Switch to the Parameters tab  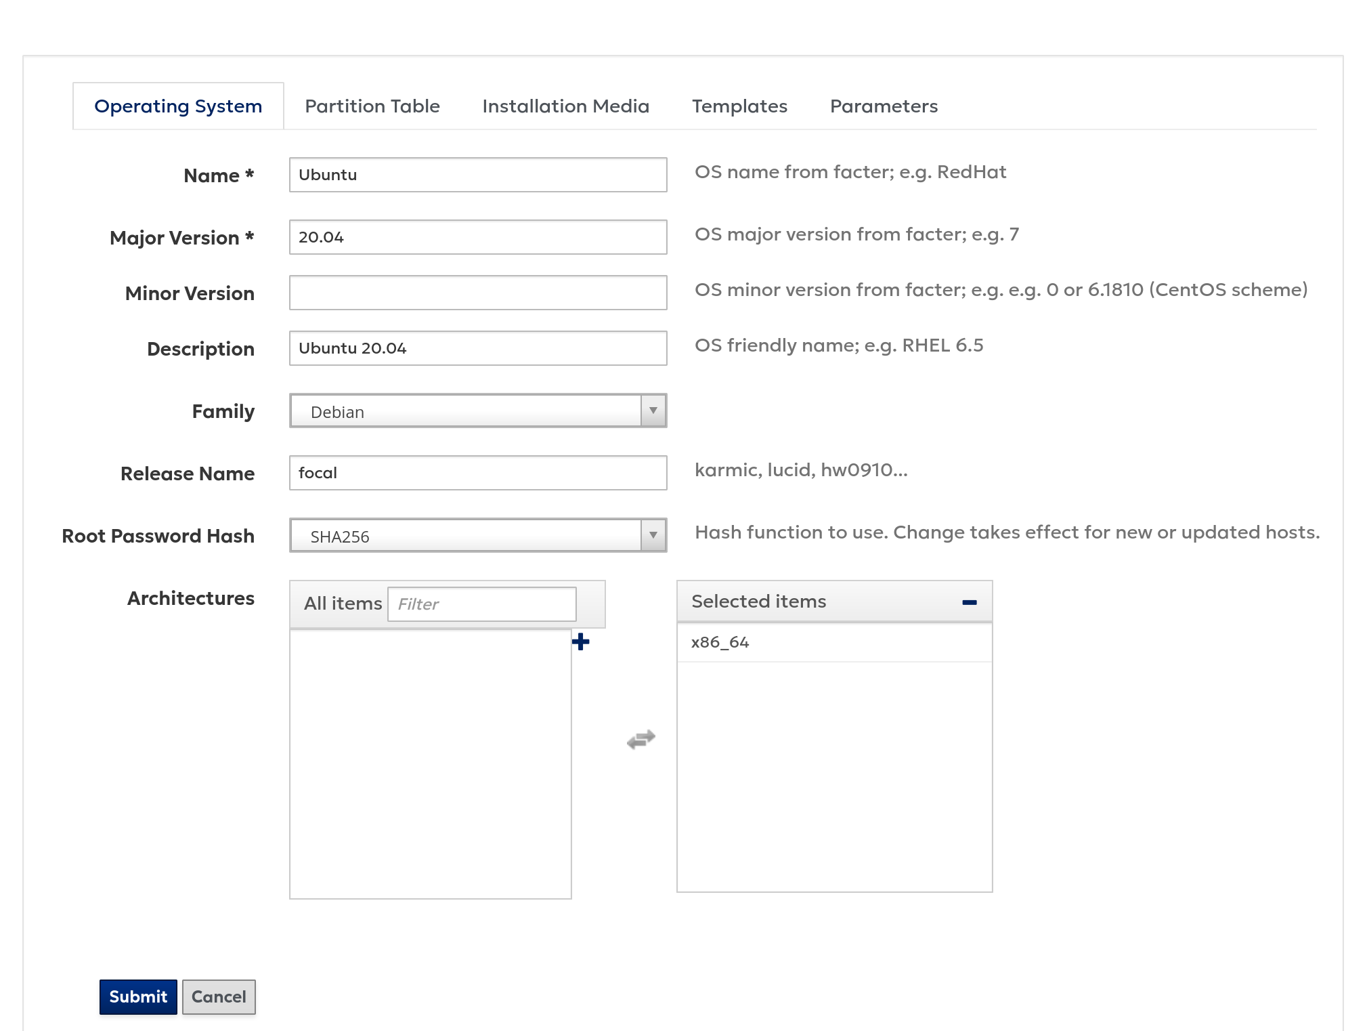(884, 106)
